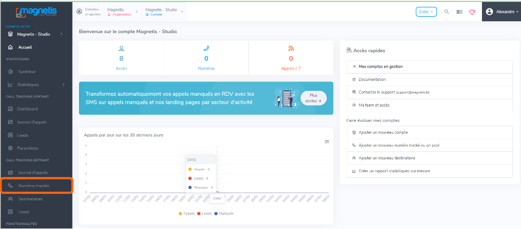Open Documentation quick link

(x=430, y=79)
